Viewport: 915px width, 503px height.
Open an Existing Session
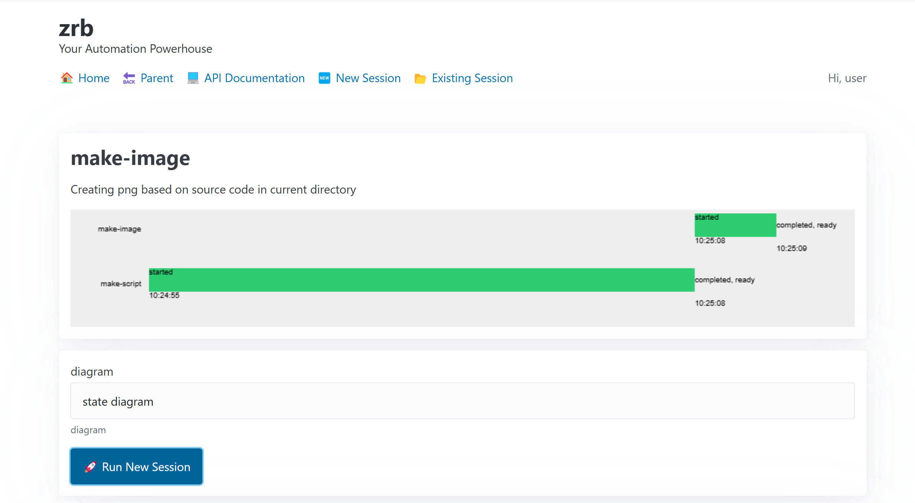tap(472, 78)
